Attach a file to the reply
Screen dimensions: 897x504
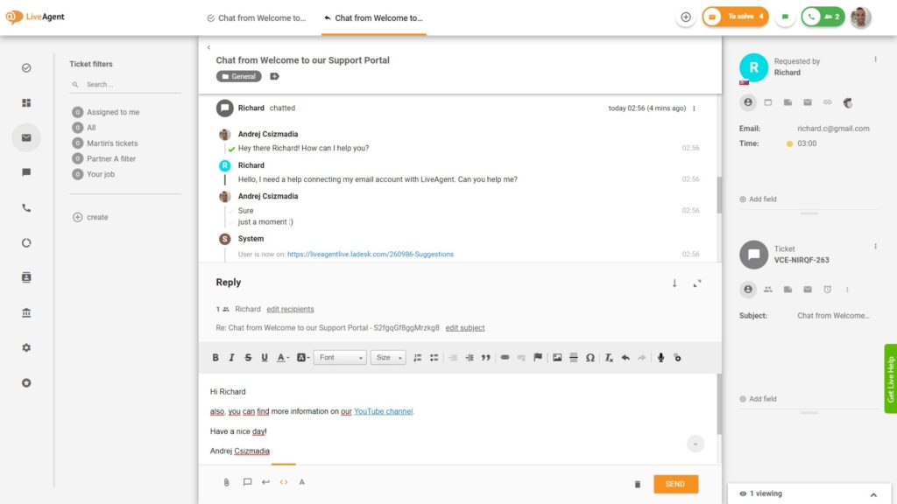(225, 482)
